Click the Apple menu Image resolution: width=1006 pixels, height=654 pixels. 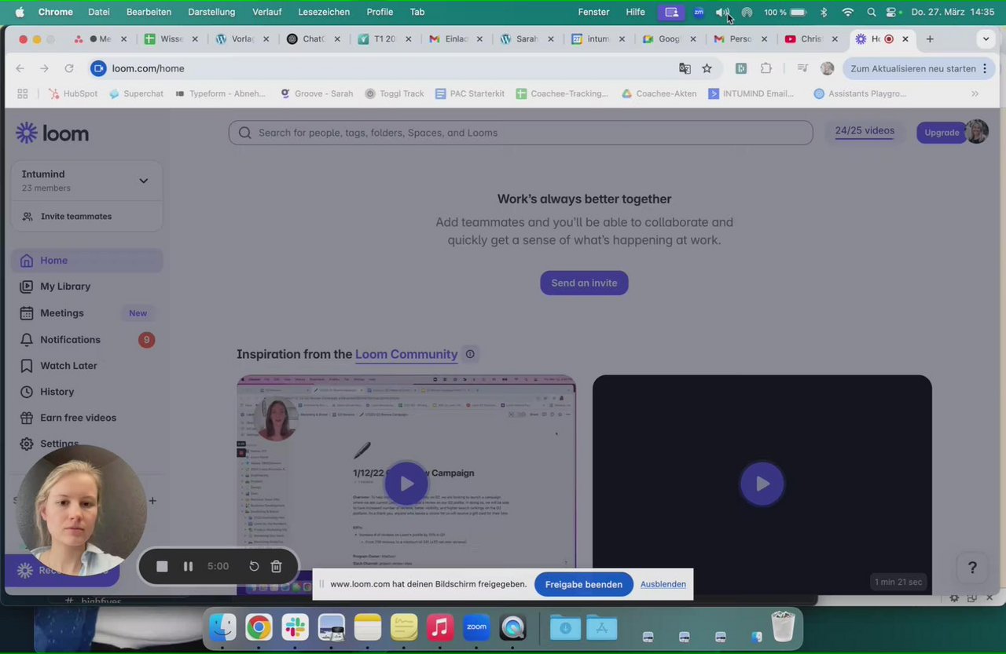(x=20, y=12)
